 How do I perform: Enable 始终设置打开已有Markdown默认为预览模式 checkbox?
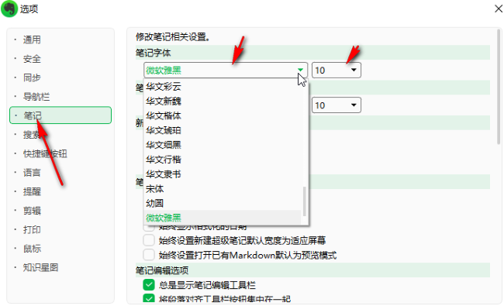click(149, 255)
